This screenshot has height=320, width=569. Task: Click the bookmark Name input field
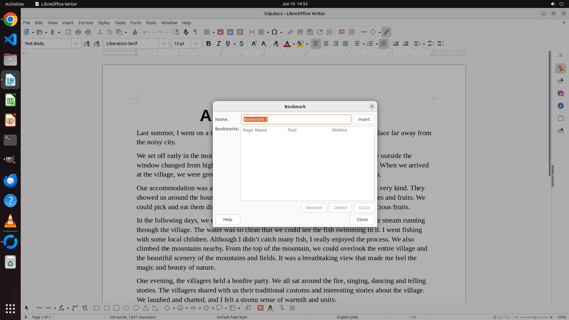pos(295,119)
